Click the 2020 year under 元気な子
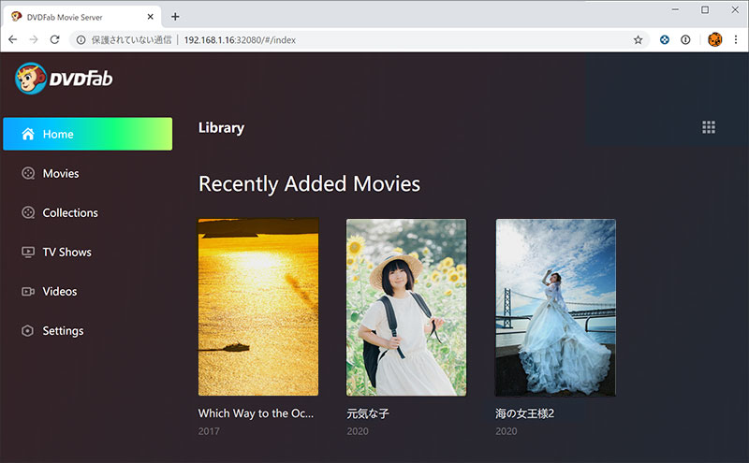The image size is (749, 463). click(358, 431)
